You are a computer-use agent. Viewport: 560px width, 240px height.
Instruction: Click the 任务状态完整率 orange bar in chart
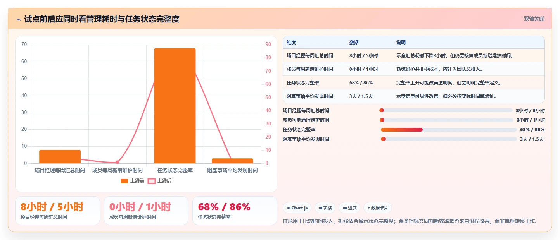tap(175, 106)
